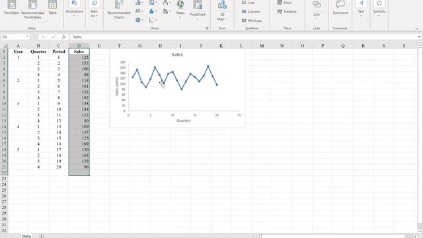This screenshot has width=423, height=238.
Task: Select the Quarter header cell
Action: 38,52
